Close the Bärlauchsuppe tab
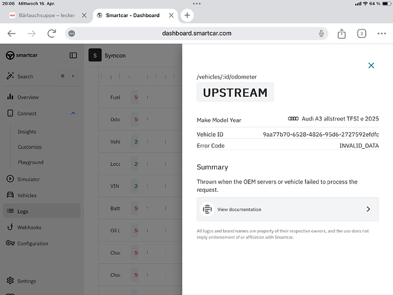This screenshot has height=295, width=393. click(84, 15)
